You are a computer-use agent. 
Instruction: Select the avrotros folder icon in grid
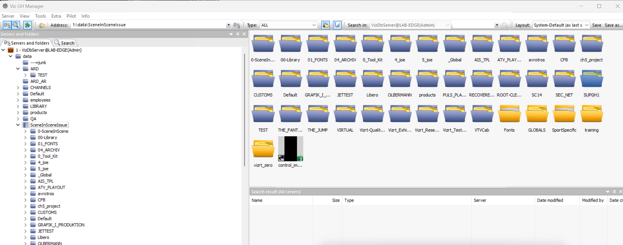click(x=536, y=44)
